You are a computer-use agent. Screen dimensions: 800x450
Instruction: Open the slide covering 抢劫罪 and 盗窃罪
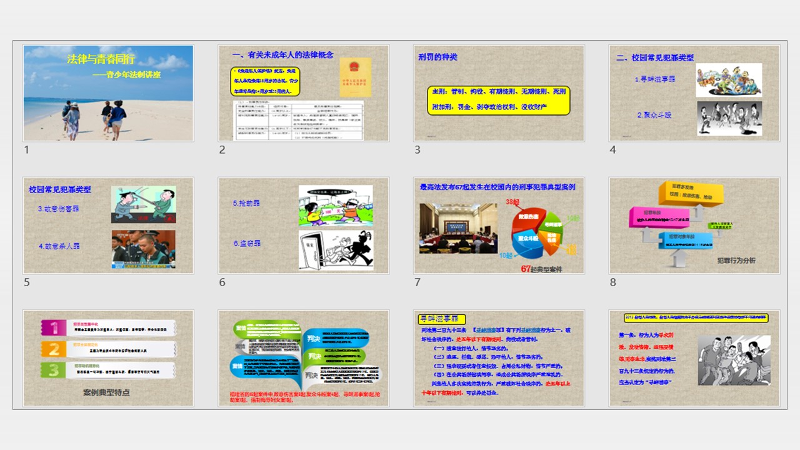[304, 226]
